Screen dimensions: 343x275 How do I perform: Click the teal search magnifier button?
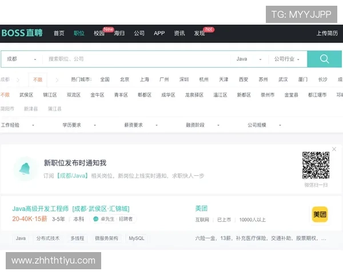[x=324, y=59]
